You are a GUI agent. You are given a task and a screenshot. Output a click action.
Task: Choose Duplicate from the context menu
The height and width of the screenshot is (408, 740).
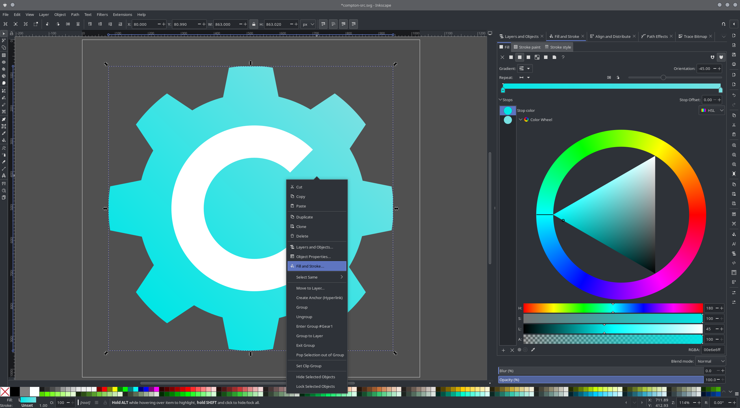point(304,217)
